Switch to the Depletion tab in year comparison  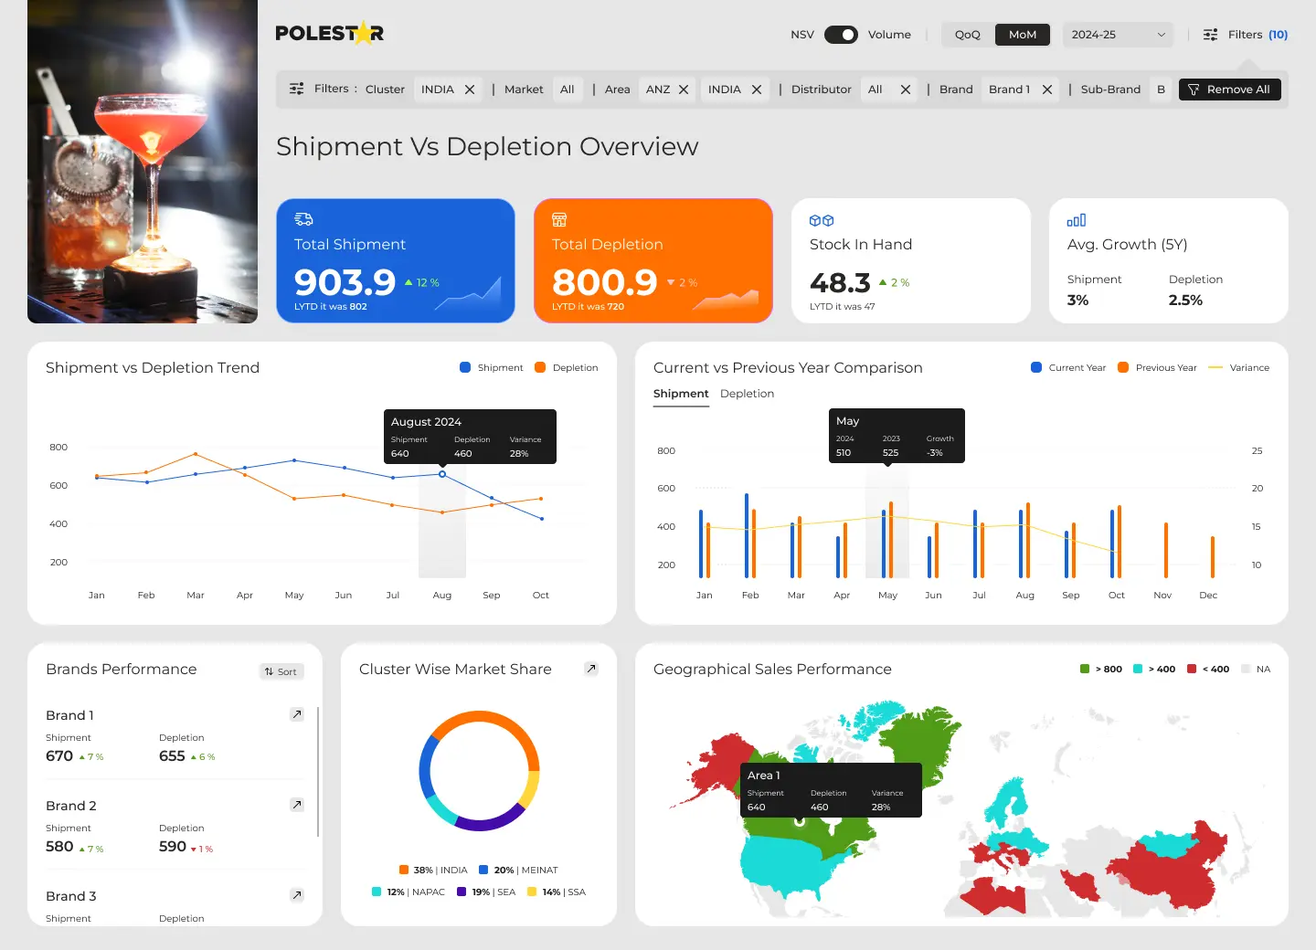click(747, 394)
